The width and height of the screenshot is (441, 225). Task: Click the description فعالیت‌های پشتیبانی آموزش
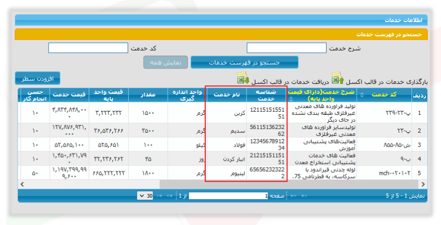[329, 145]
